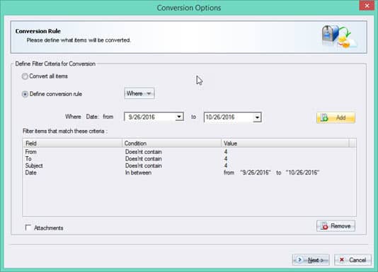Click the value 4 in the From row

click(x=226, y=152)
